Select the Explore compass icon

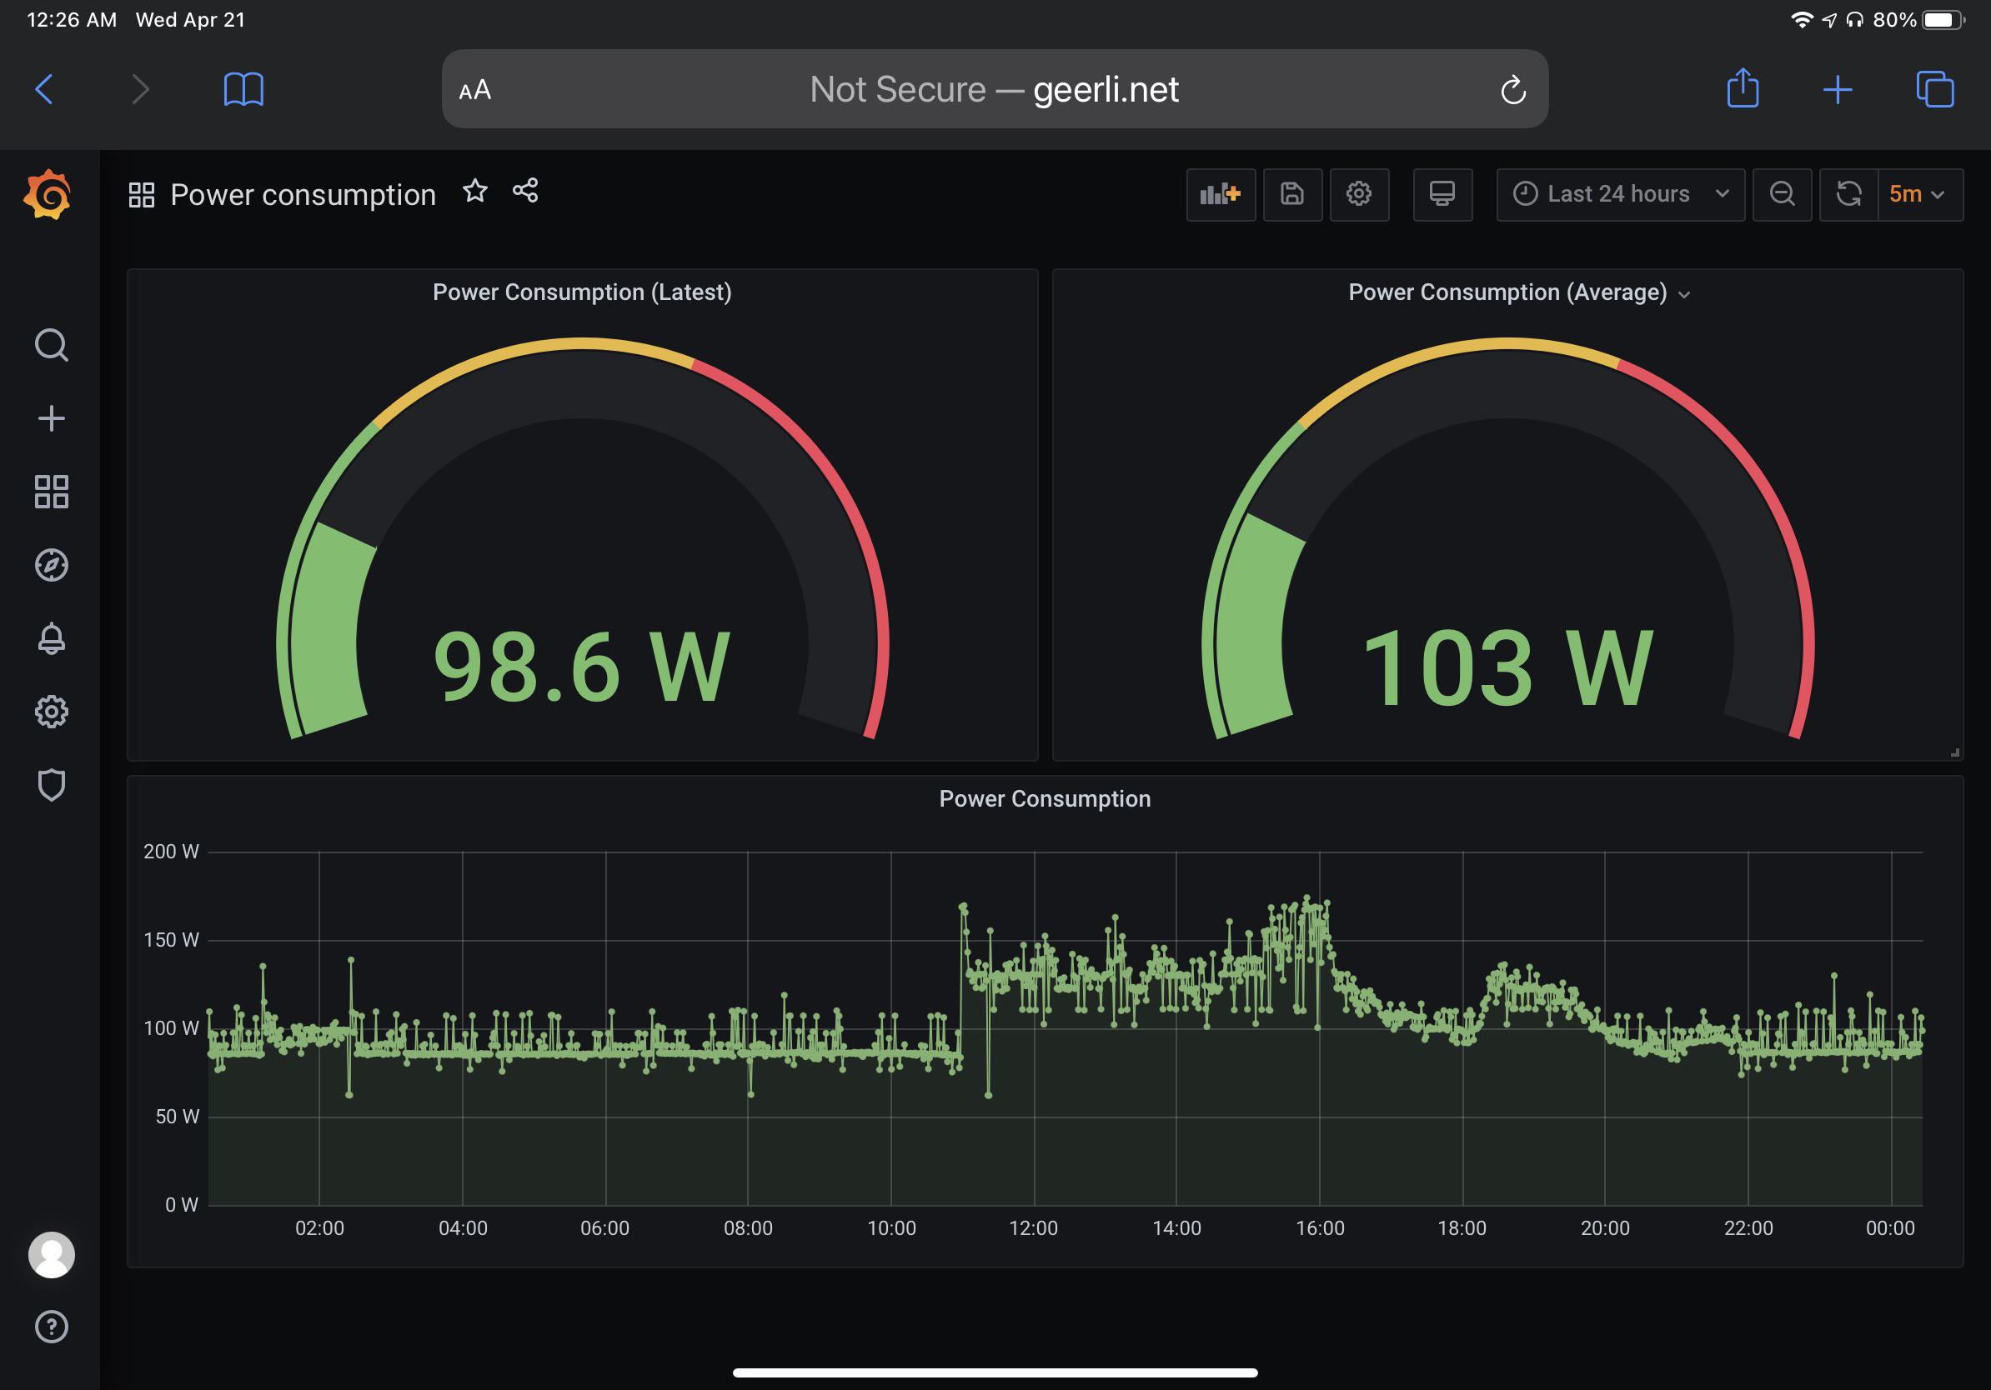(x=51, y=564)
